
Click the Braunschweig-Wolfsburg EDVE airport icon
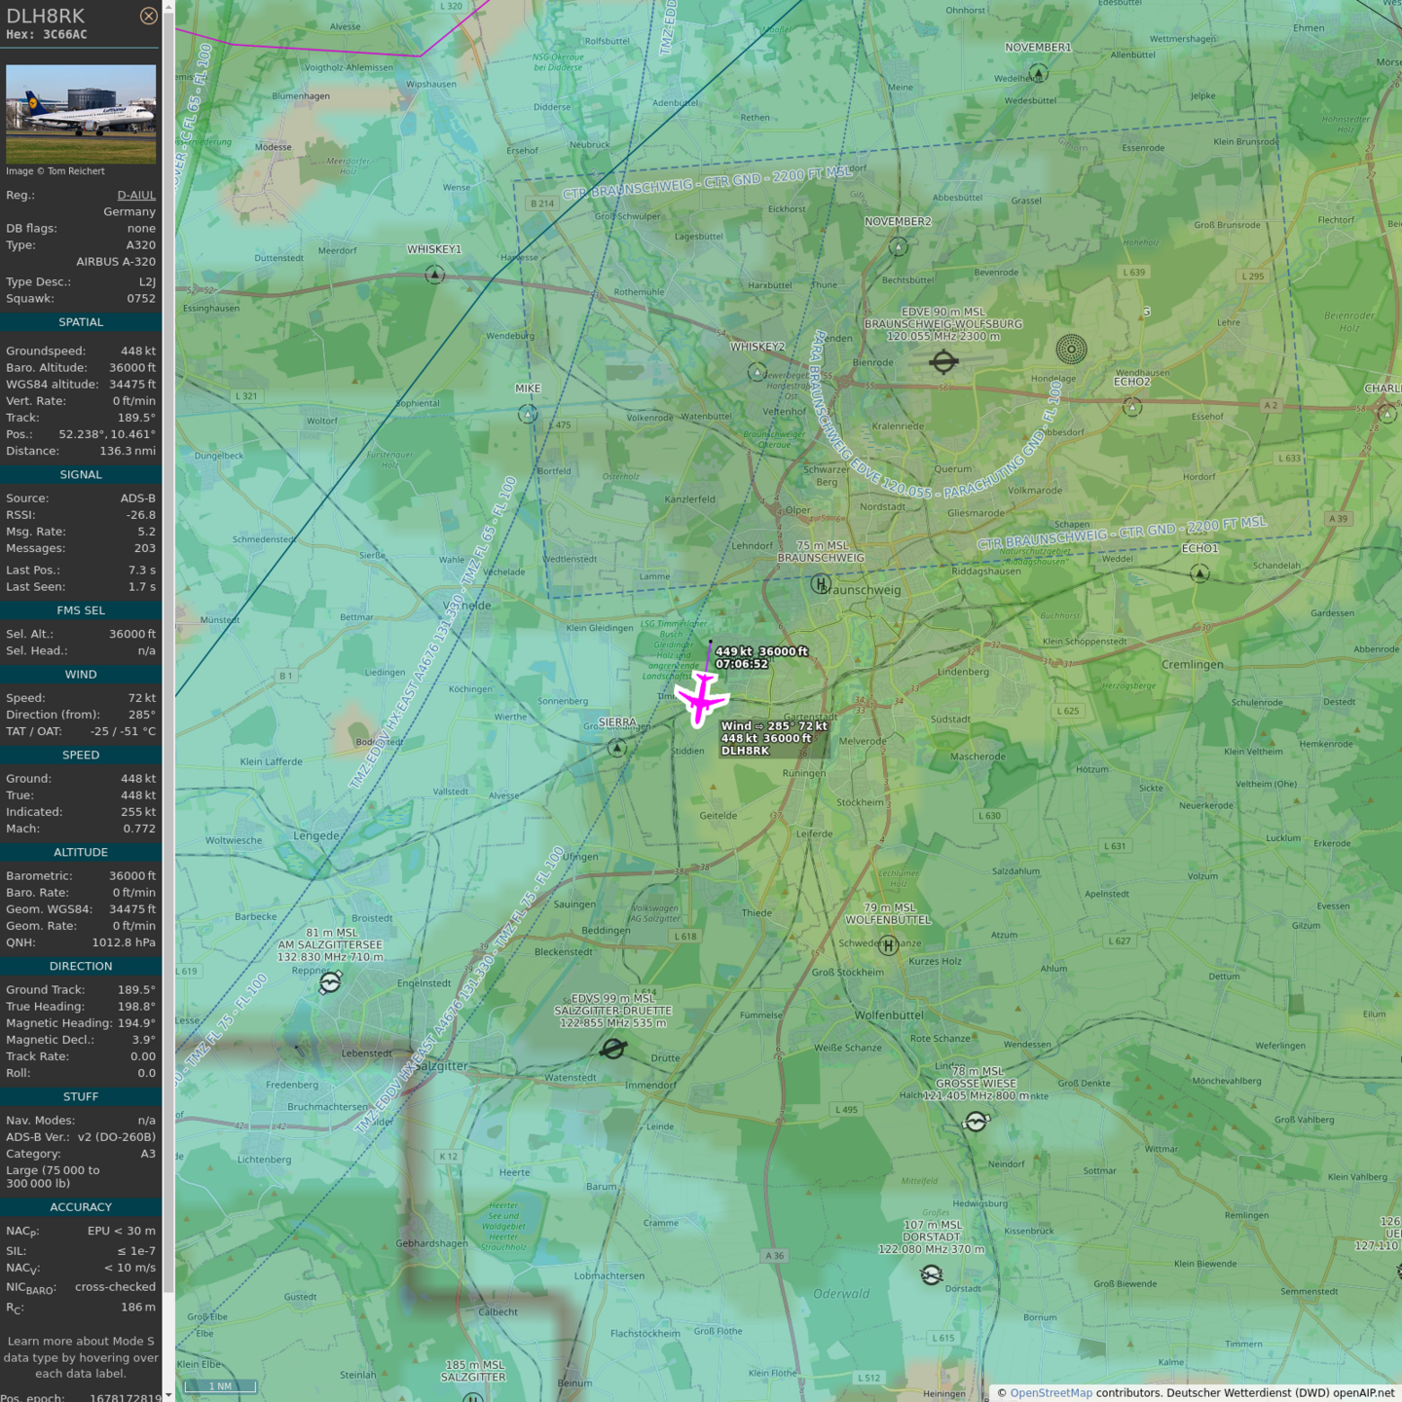pos(943,362)
